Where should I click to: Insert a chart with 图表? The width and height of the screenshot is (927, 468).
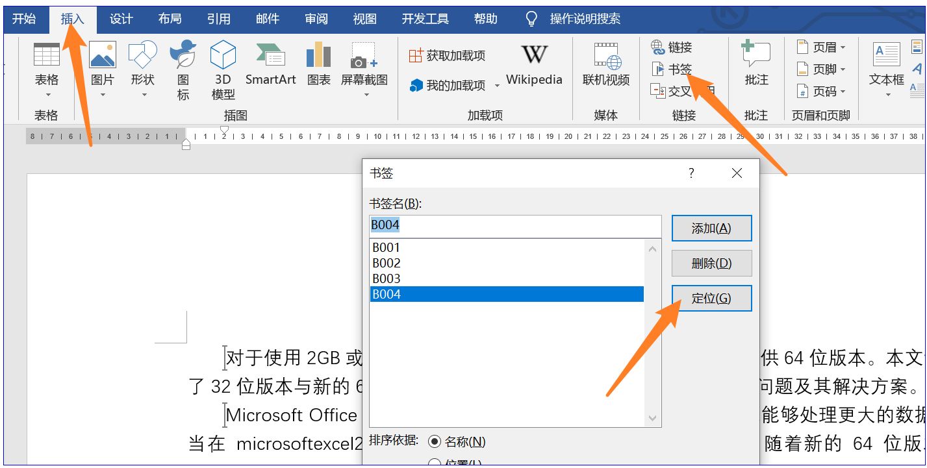pyautogui.click(x=318, y=56)
